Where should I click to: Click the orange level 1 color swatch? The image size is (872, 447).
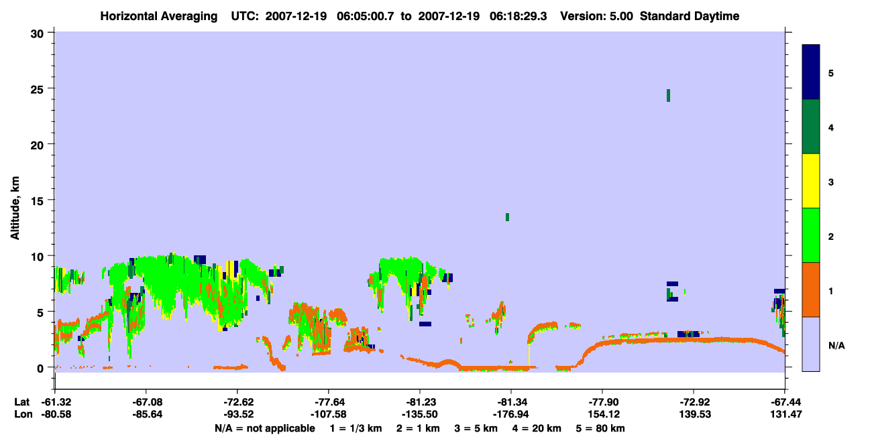click(811, 290)
